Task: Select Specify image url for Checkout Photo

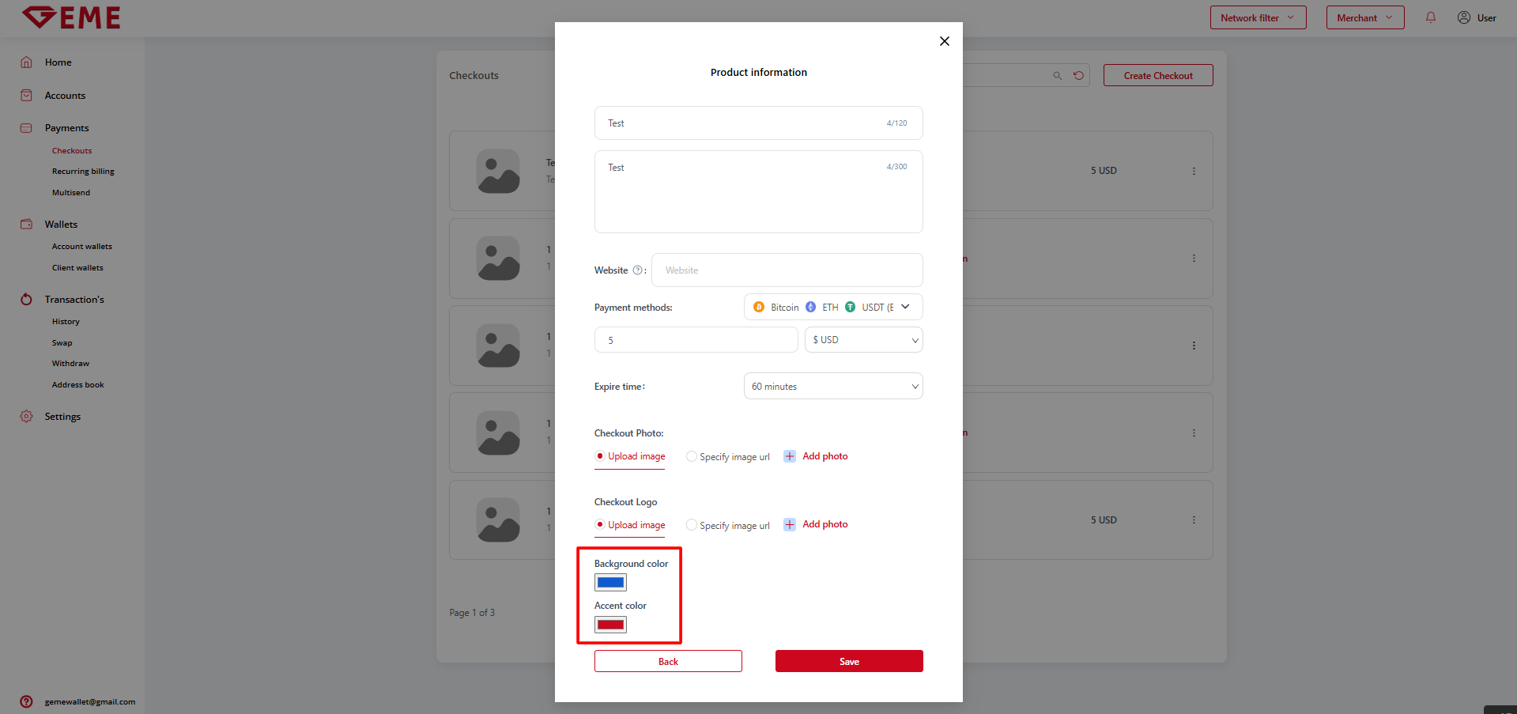Action: [692, 456]
